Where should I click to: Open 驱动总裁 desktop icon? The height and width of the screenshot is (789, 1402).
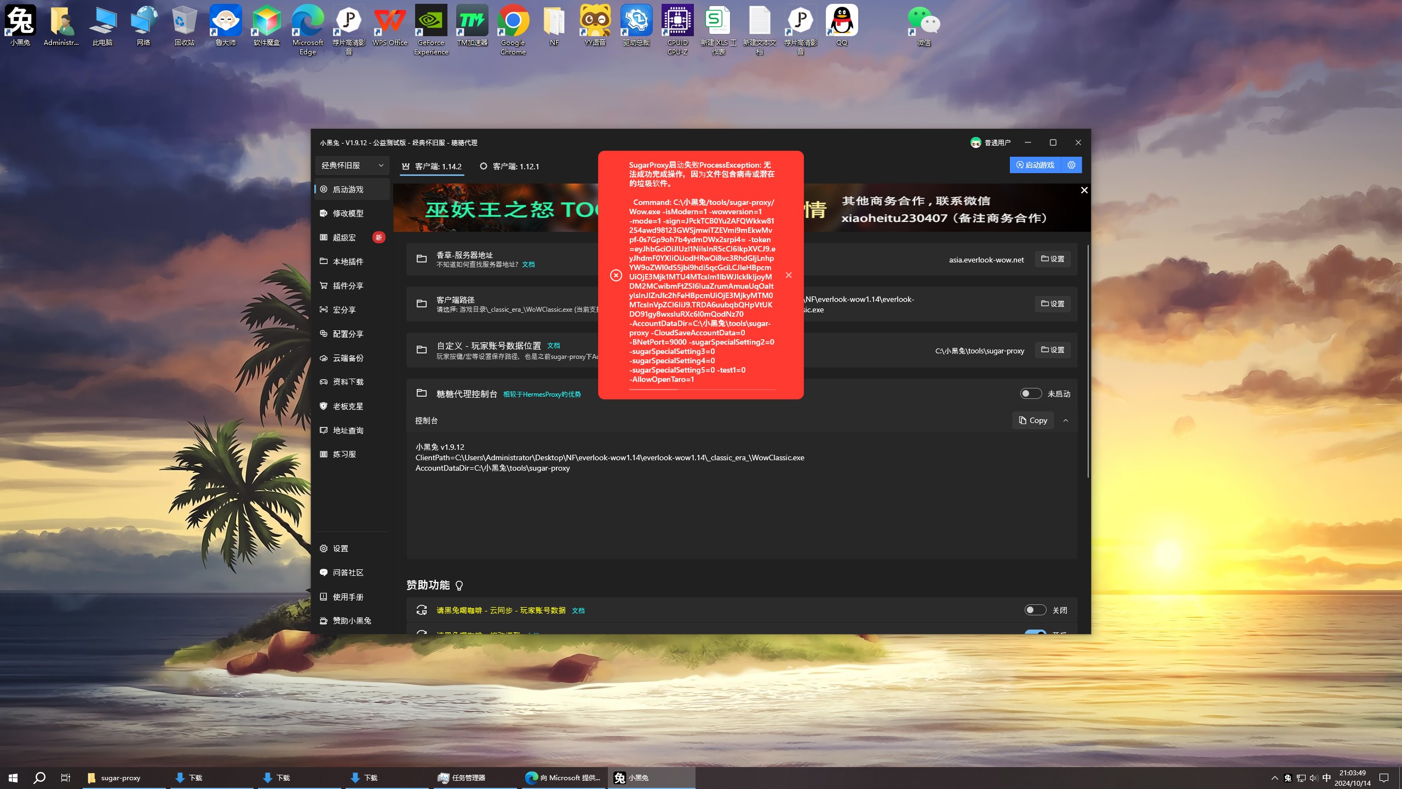click(636, 26)
